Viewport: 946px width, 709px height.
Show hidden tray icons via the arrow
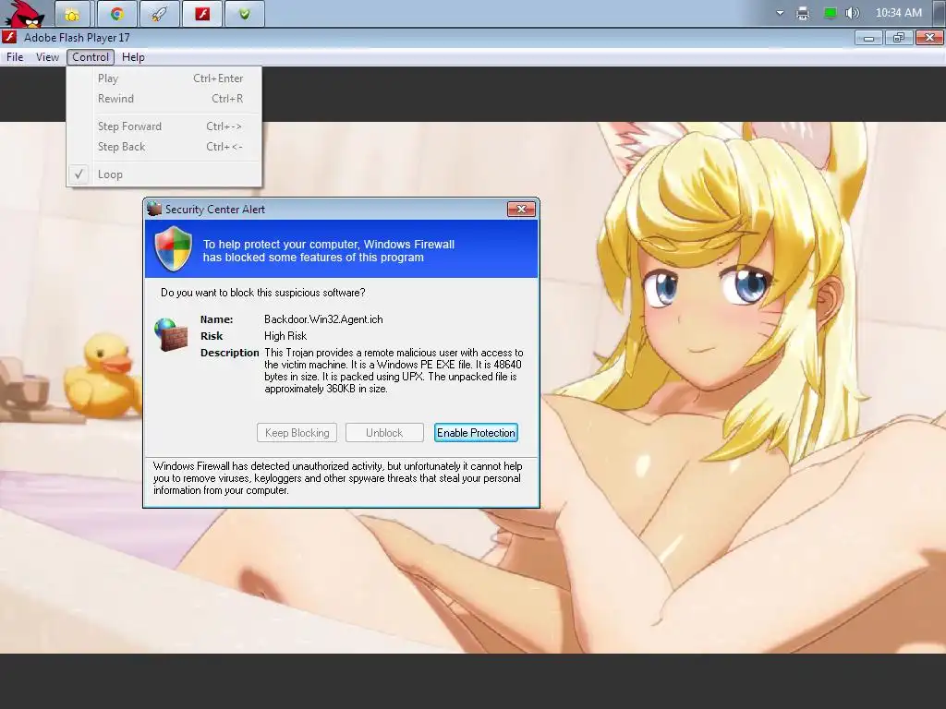[780, 13]
